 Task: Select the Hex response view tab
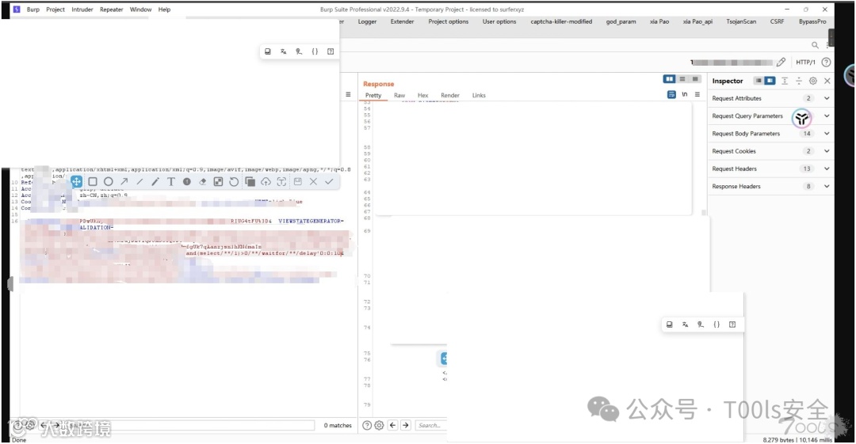pyautogui.click(x=423, y=95)
